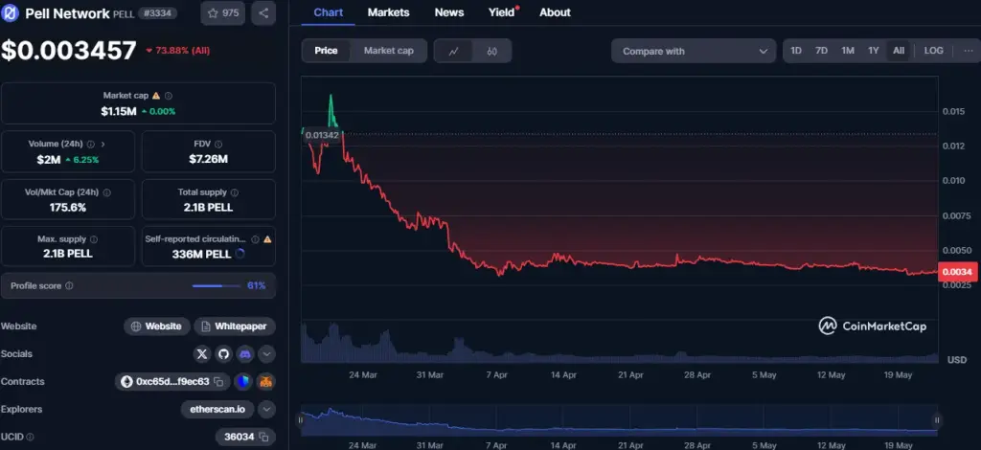981x450 pixels.
Task: Open the Website link button
Action: (x=156, y=326)
